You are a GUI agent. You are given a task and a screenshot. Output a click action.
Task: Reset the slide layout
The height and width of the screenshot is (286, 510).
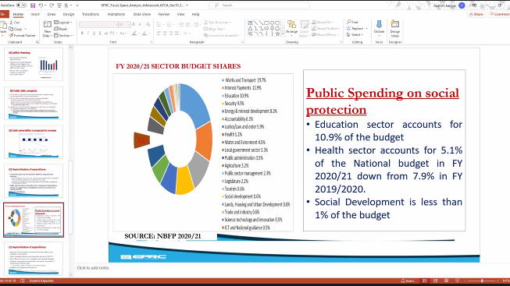(x=60, y=29)
